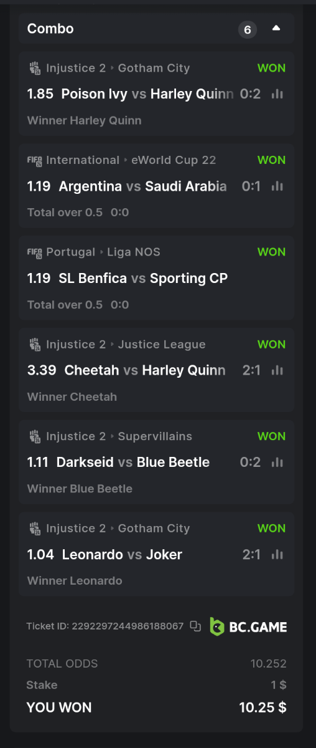The width and height of the screenshot is (316, 748).
Task: Click the FIFA icon beside International
Action: [x=35, y=160]
